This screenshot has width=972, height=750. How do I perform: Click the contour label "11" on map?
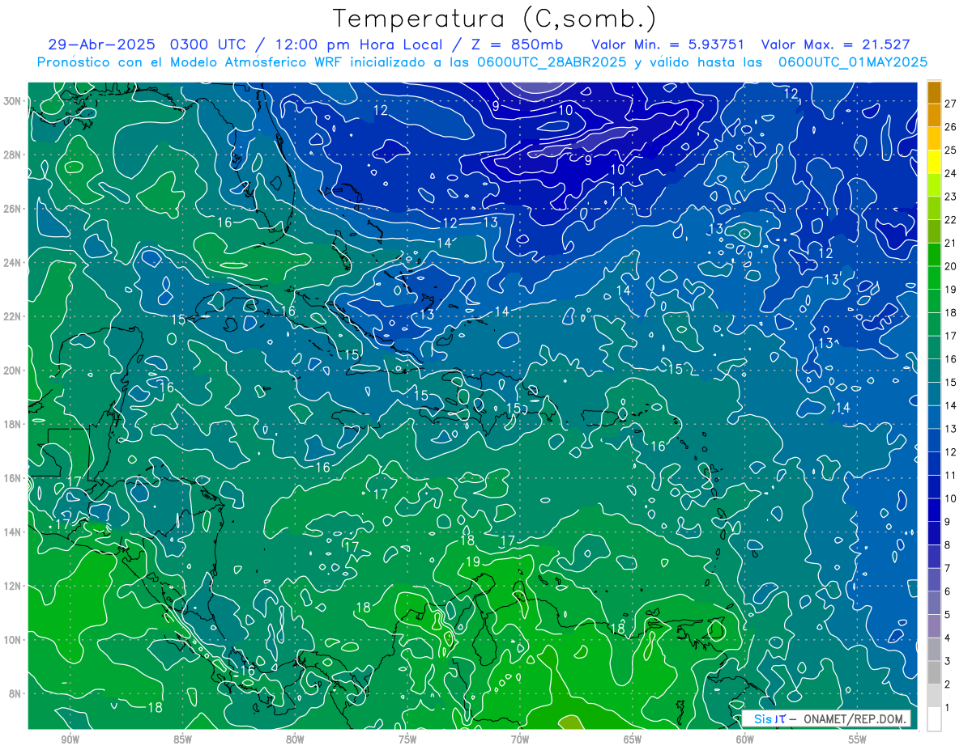coord(617,191)
